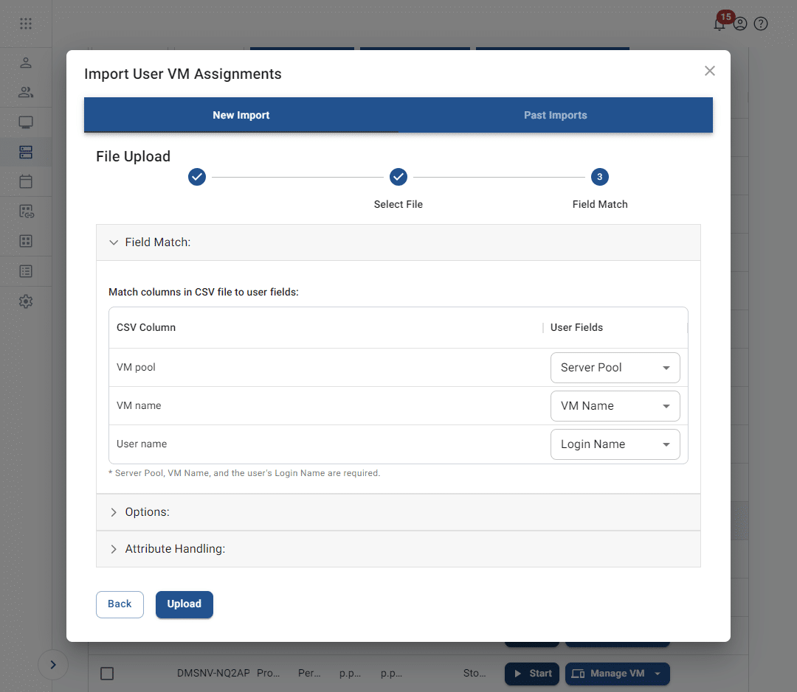Click the monitor desktop sidebar icon
797x692 pixels.
coord(26,122)
